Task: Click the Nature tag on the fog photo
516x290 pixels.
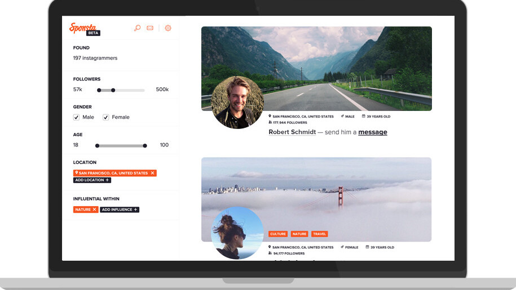Action: pos(299,234)
